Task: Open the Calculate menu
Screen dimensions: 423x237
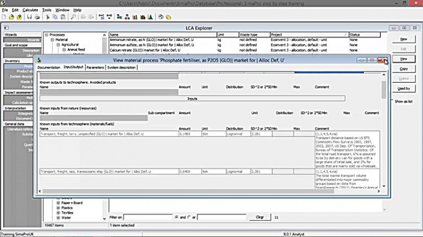Action: click(x=30, y=10)
